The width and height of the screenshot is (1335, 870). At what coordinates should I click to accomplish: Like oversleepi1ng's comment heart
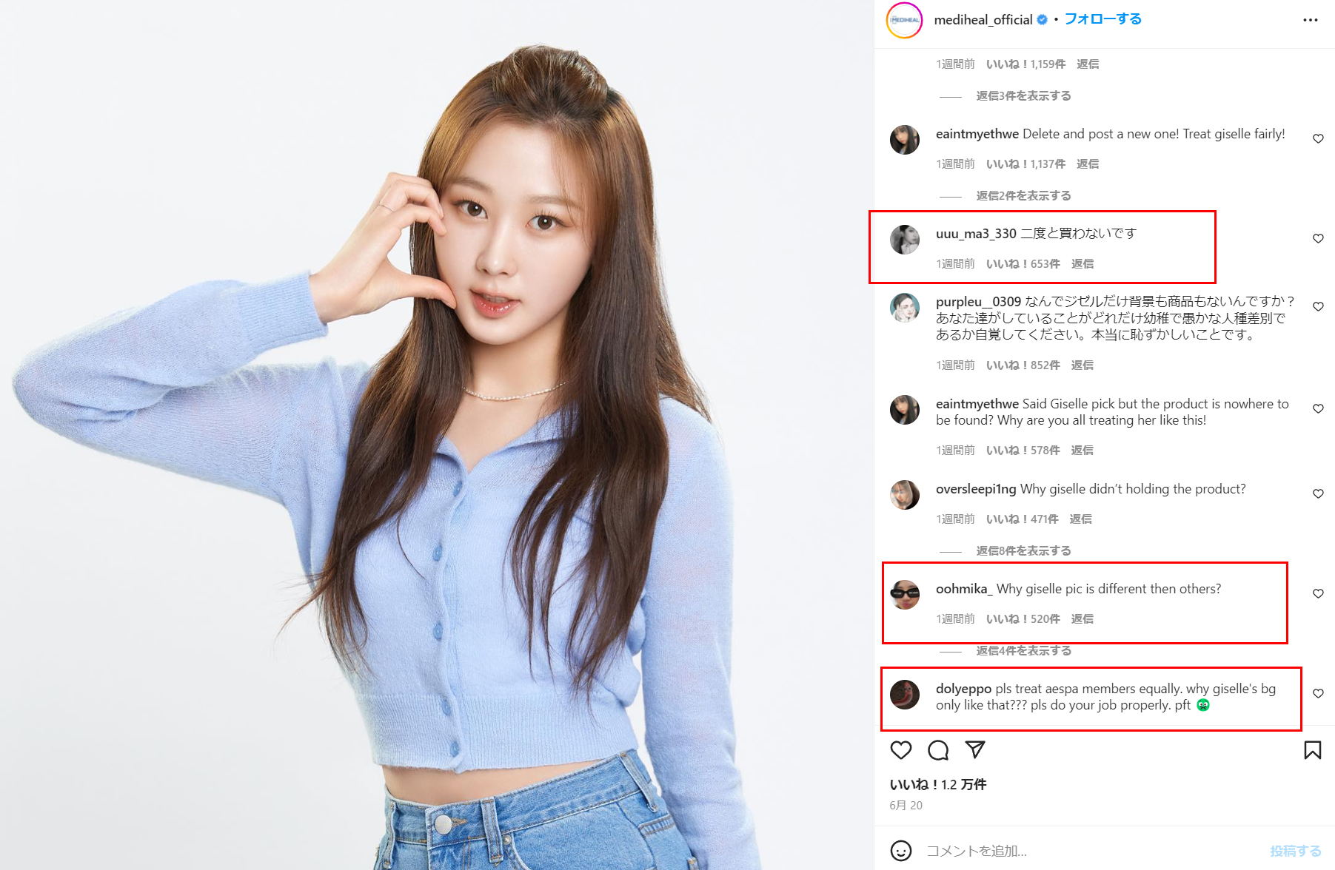click(1318, 493)
